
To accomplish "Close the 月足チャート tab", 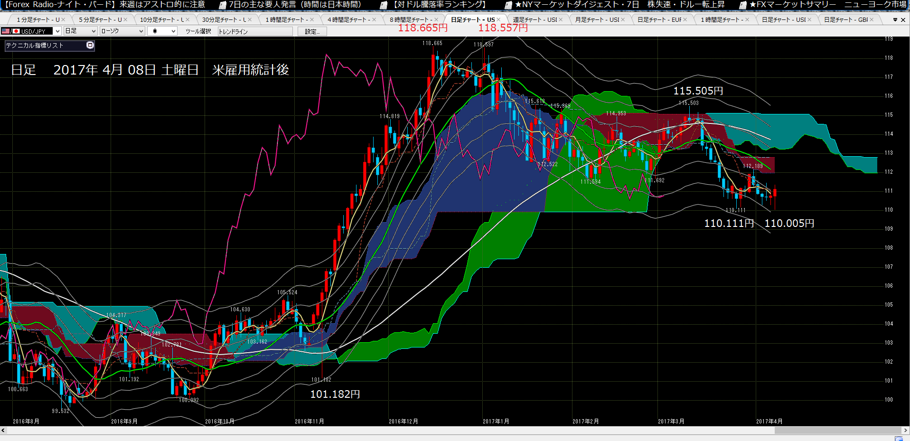I will point(623,20).
